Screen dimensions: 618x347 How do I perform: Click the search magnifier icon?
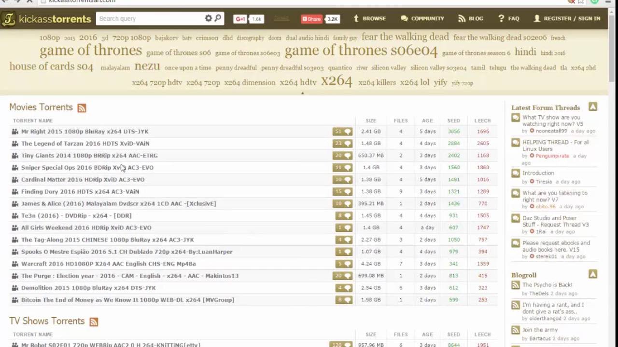coord(218,18)
